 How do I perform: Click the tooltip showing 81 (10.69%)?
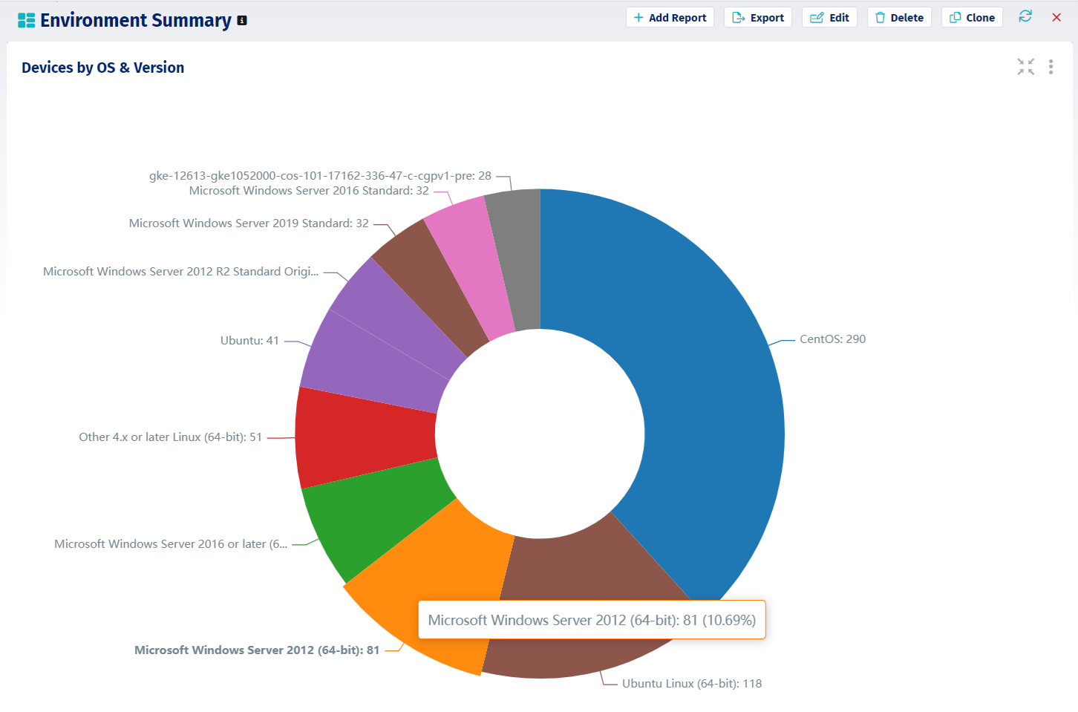coord(592,620)
